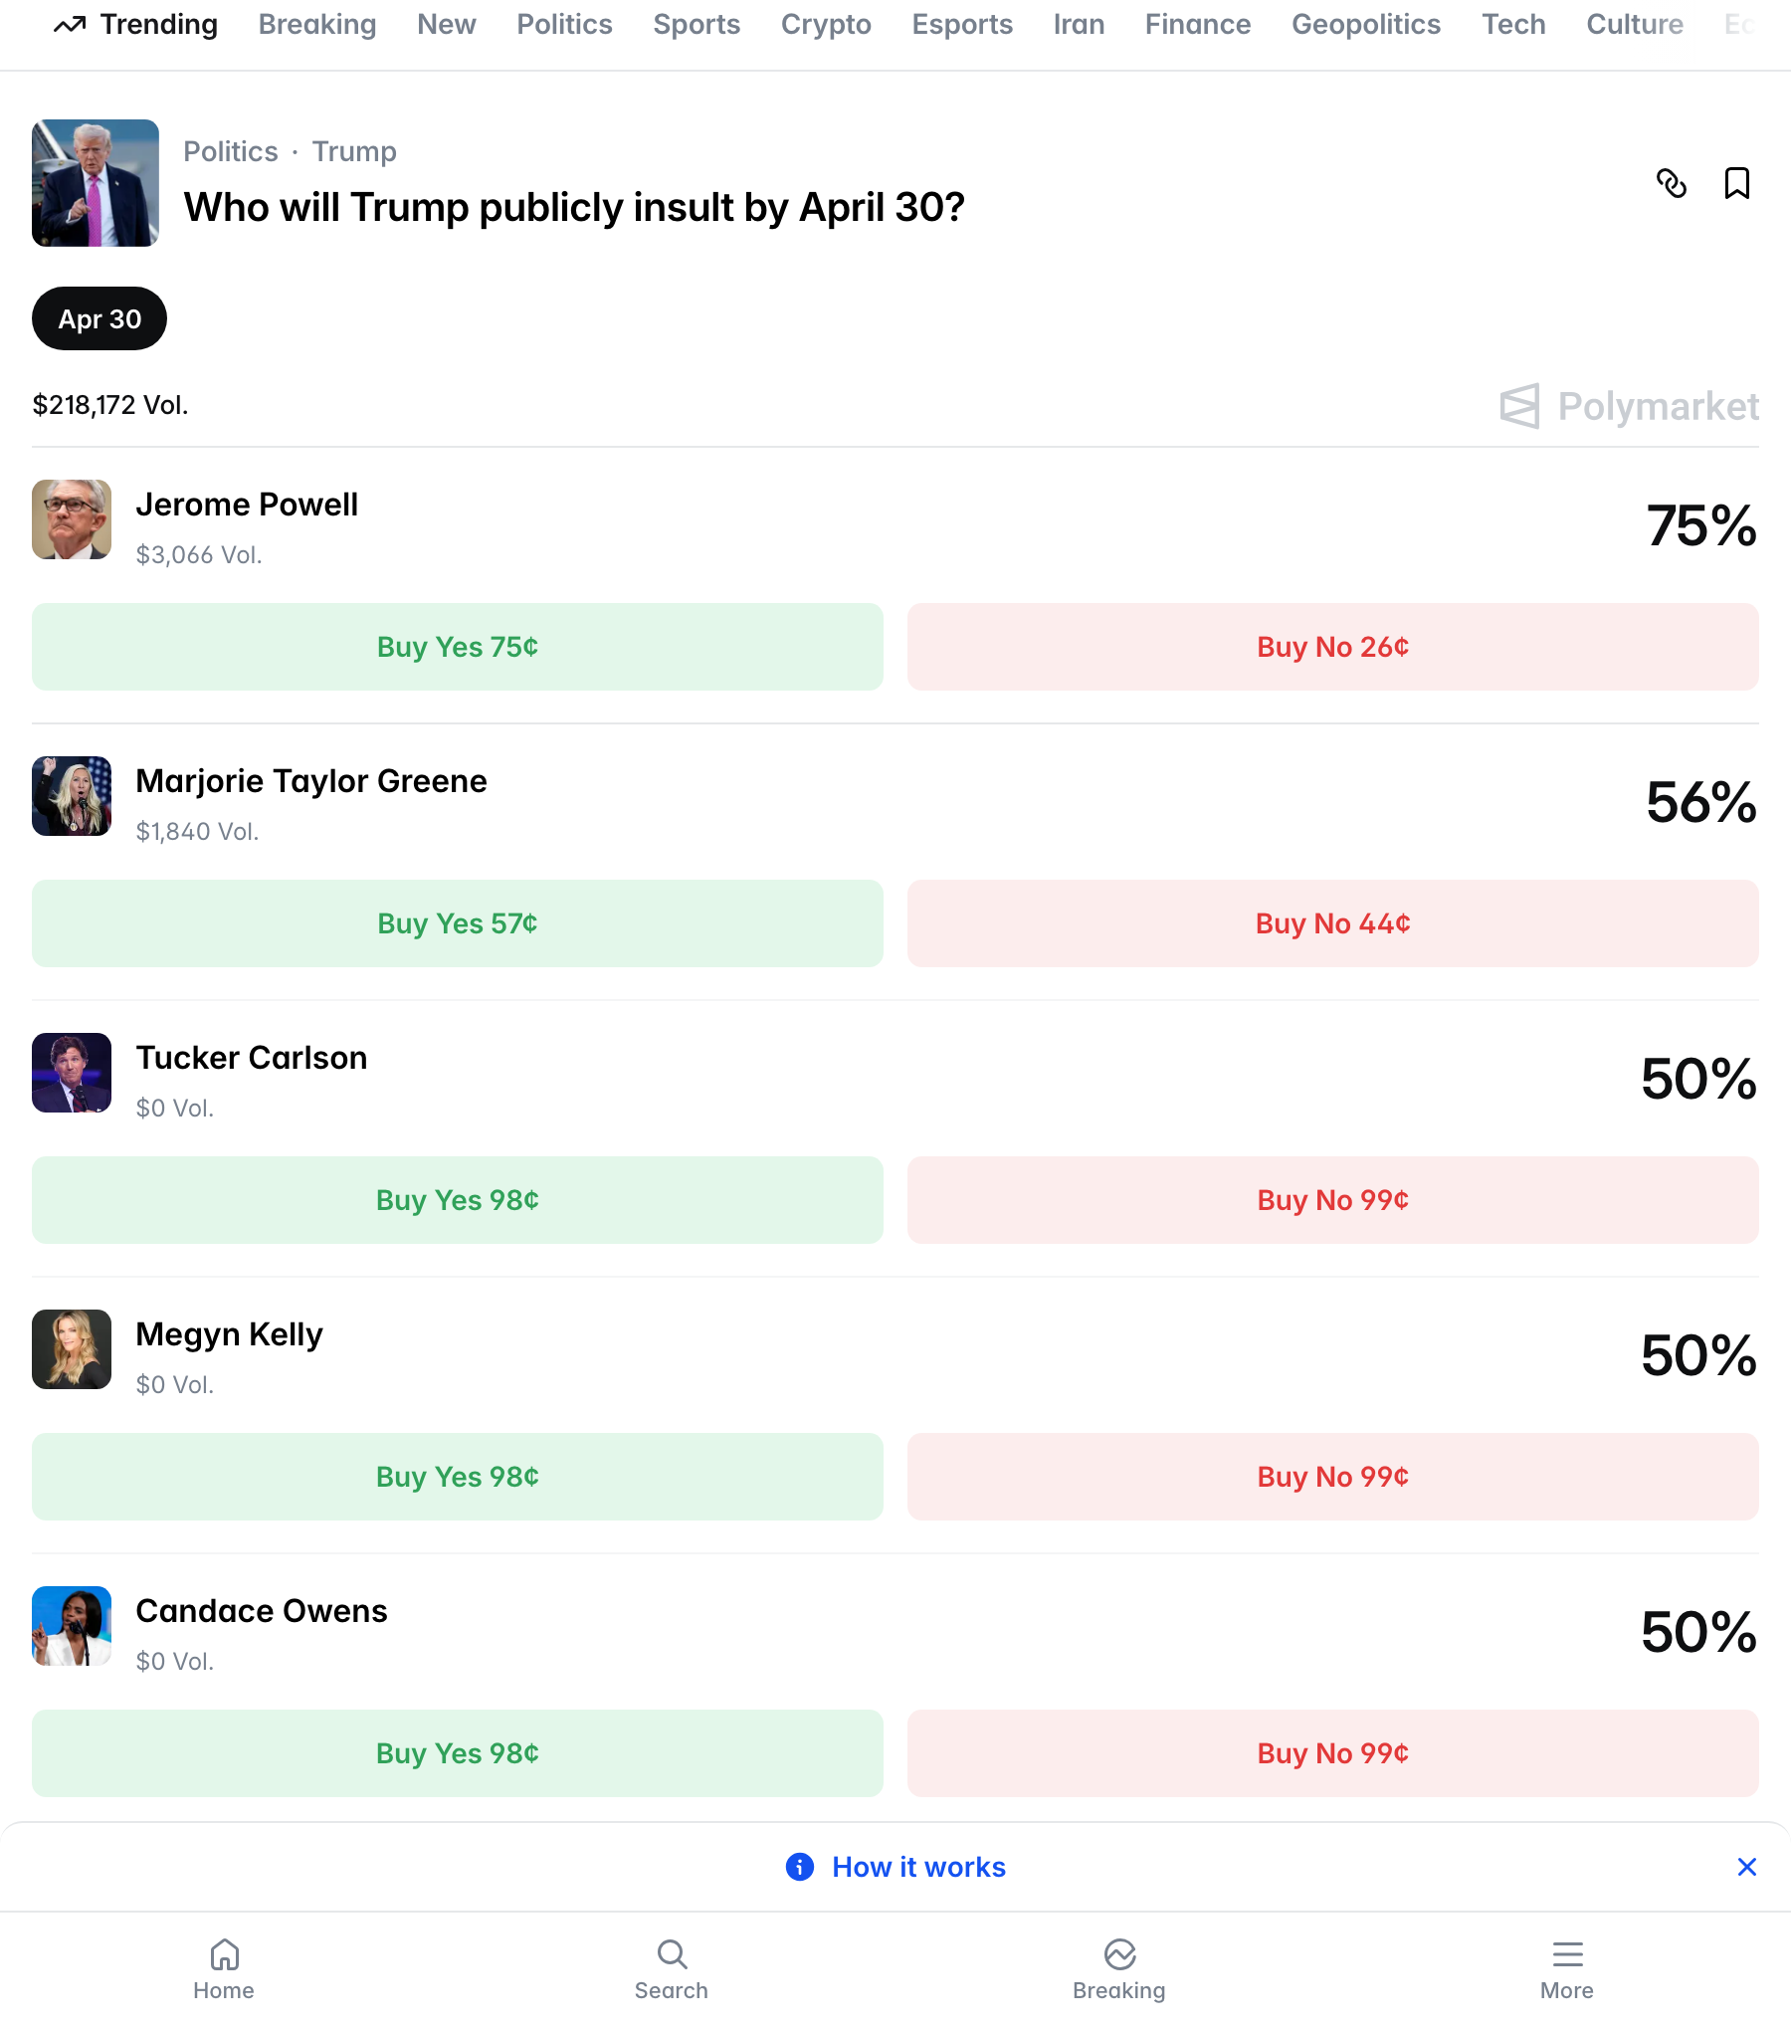Viewport: 1791px width, 2030px height.
Task: Copy the market link icon
Action: [1672, 183]
